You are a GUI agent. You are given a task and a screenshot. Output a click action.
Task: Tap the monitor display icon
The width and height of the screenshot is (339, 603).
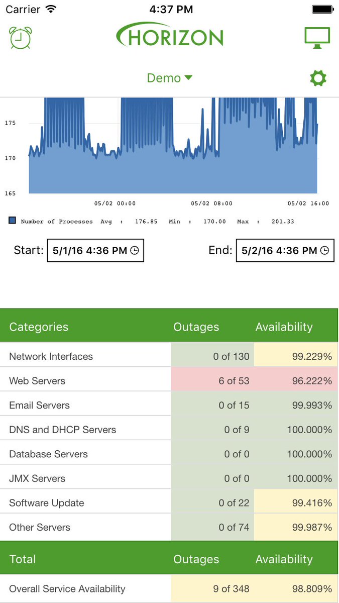tap(317, 38)
